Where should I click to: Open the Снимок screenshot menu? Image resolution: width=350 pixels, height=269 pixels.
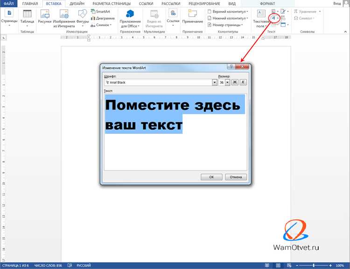pos(101,25)
